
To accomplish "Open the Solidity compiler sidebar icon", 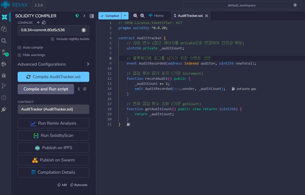I will [5, 53].
